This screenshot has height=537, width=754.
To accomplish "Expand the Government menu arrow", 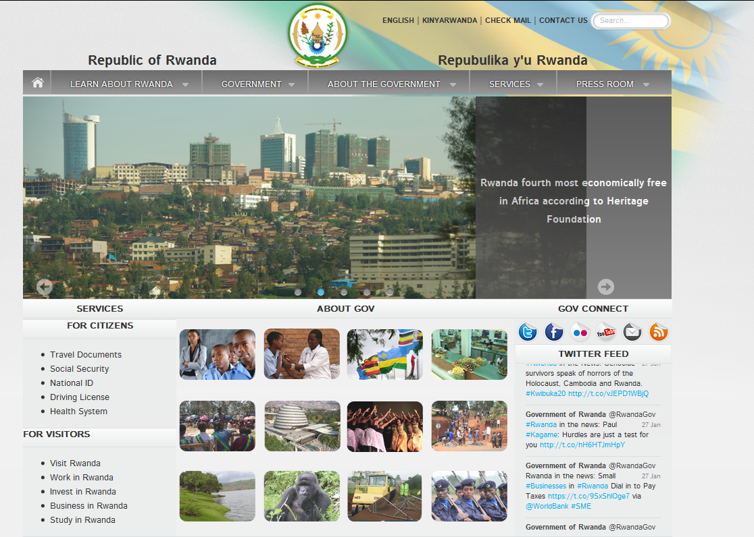I will coord(291,84).
